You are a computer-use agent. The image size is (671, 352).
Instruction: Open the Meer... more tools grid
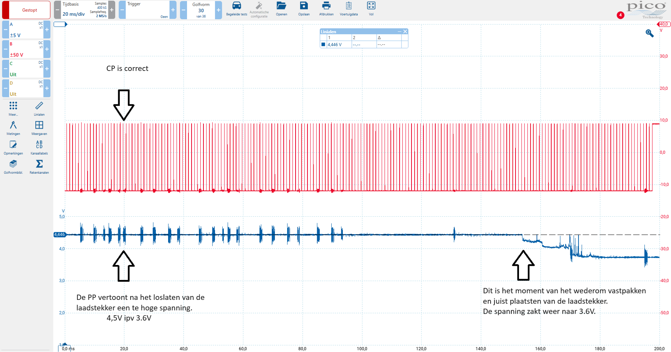pos(13,109)
